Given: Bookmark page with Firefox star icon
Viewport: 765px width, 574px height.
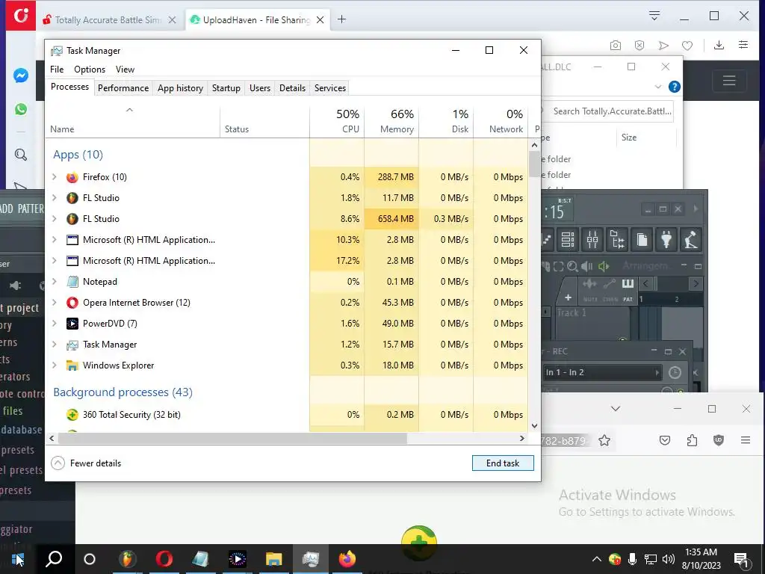Looking at the screenshot, I should click(604, 441).
